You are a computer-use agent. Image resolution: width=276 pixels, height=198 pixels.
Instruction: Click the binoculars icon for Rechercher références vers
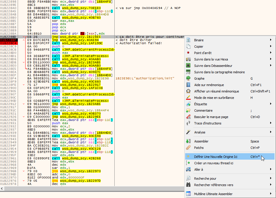188,185
